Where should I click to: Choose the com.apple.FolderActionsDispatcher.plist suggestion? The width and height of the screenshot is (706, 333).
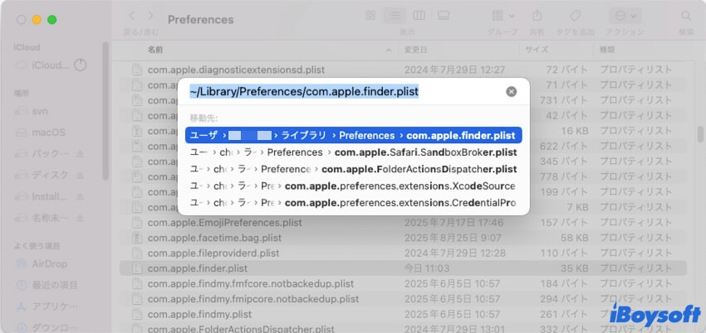(353, 169)
